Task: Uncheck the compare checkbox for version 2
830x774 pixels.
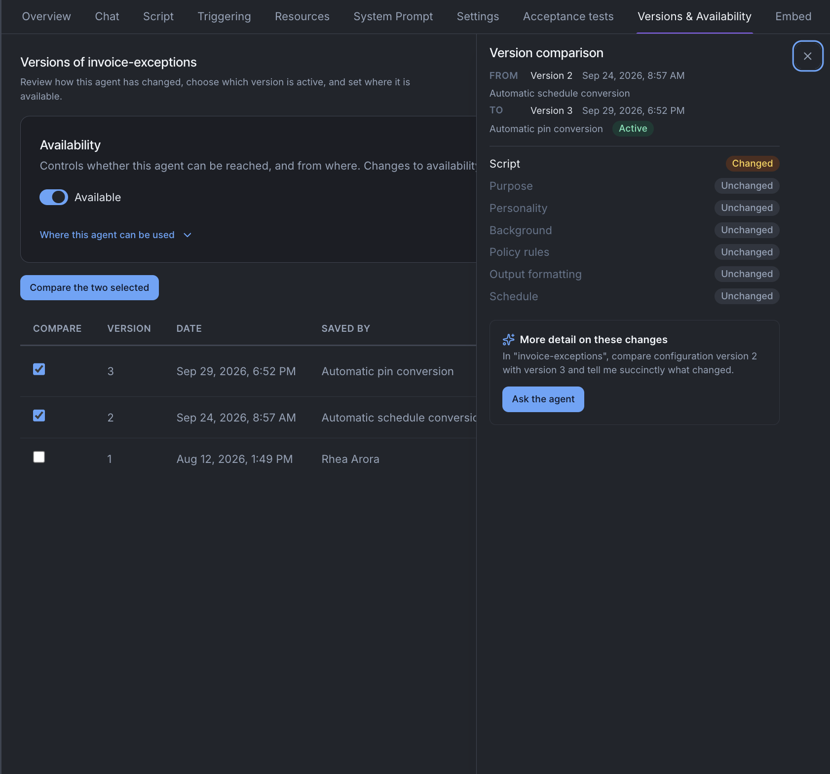Action: [39, 416]
